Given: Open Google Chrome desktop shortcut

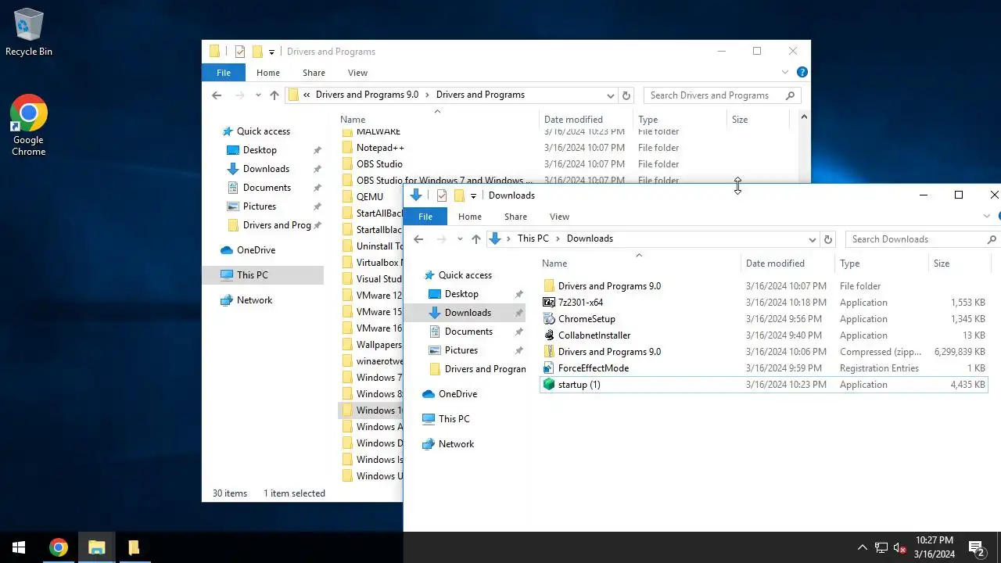Looking at the screenshot, I should click(29, 125).
